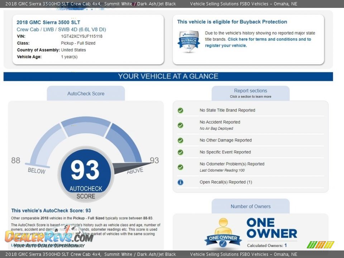Click the large ONE OWNER heading
The height and width of the screenshot is (258, 344).
click(272, 228)
